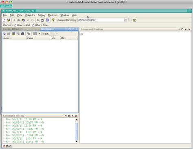Open the GUIDE icon in the toolbar
Image resolution: width=193 pixels, height=149 pixels.
pyautogui.click(x=43, y=20)
